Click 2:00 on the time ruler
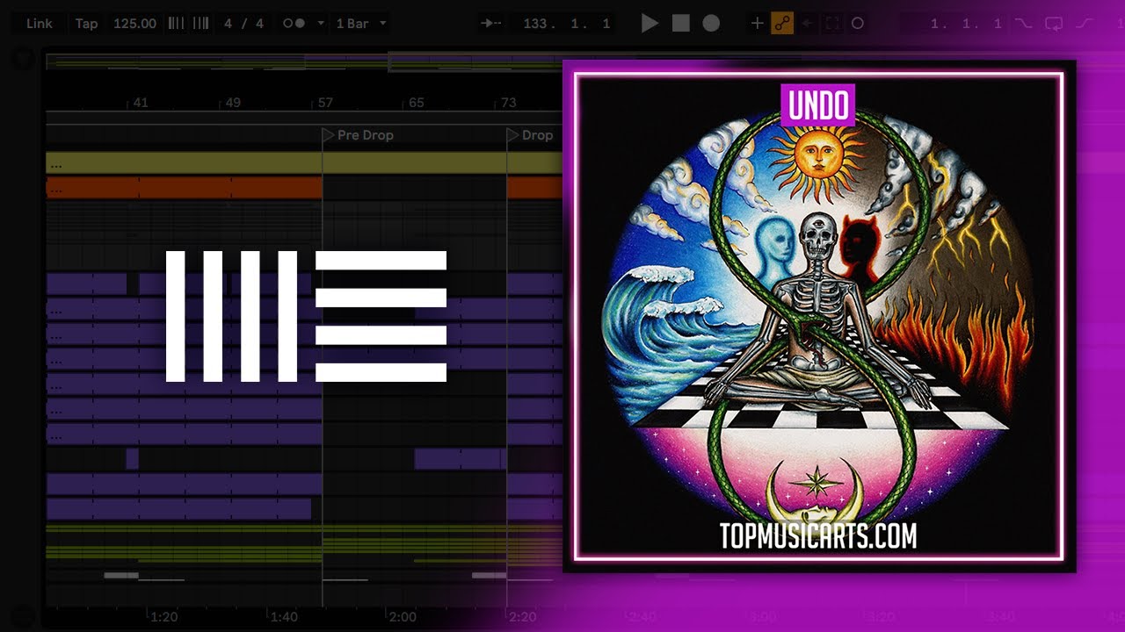 coord(403,616)
